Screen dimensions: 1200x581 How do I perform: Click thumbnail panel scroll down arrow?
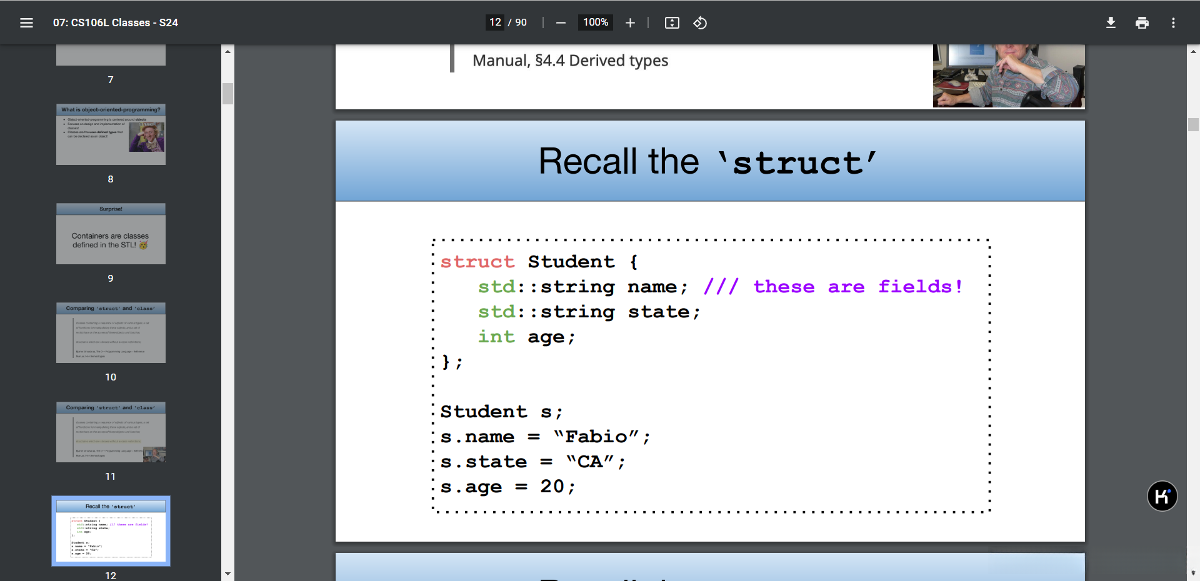pos(227,574)
